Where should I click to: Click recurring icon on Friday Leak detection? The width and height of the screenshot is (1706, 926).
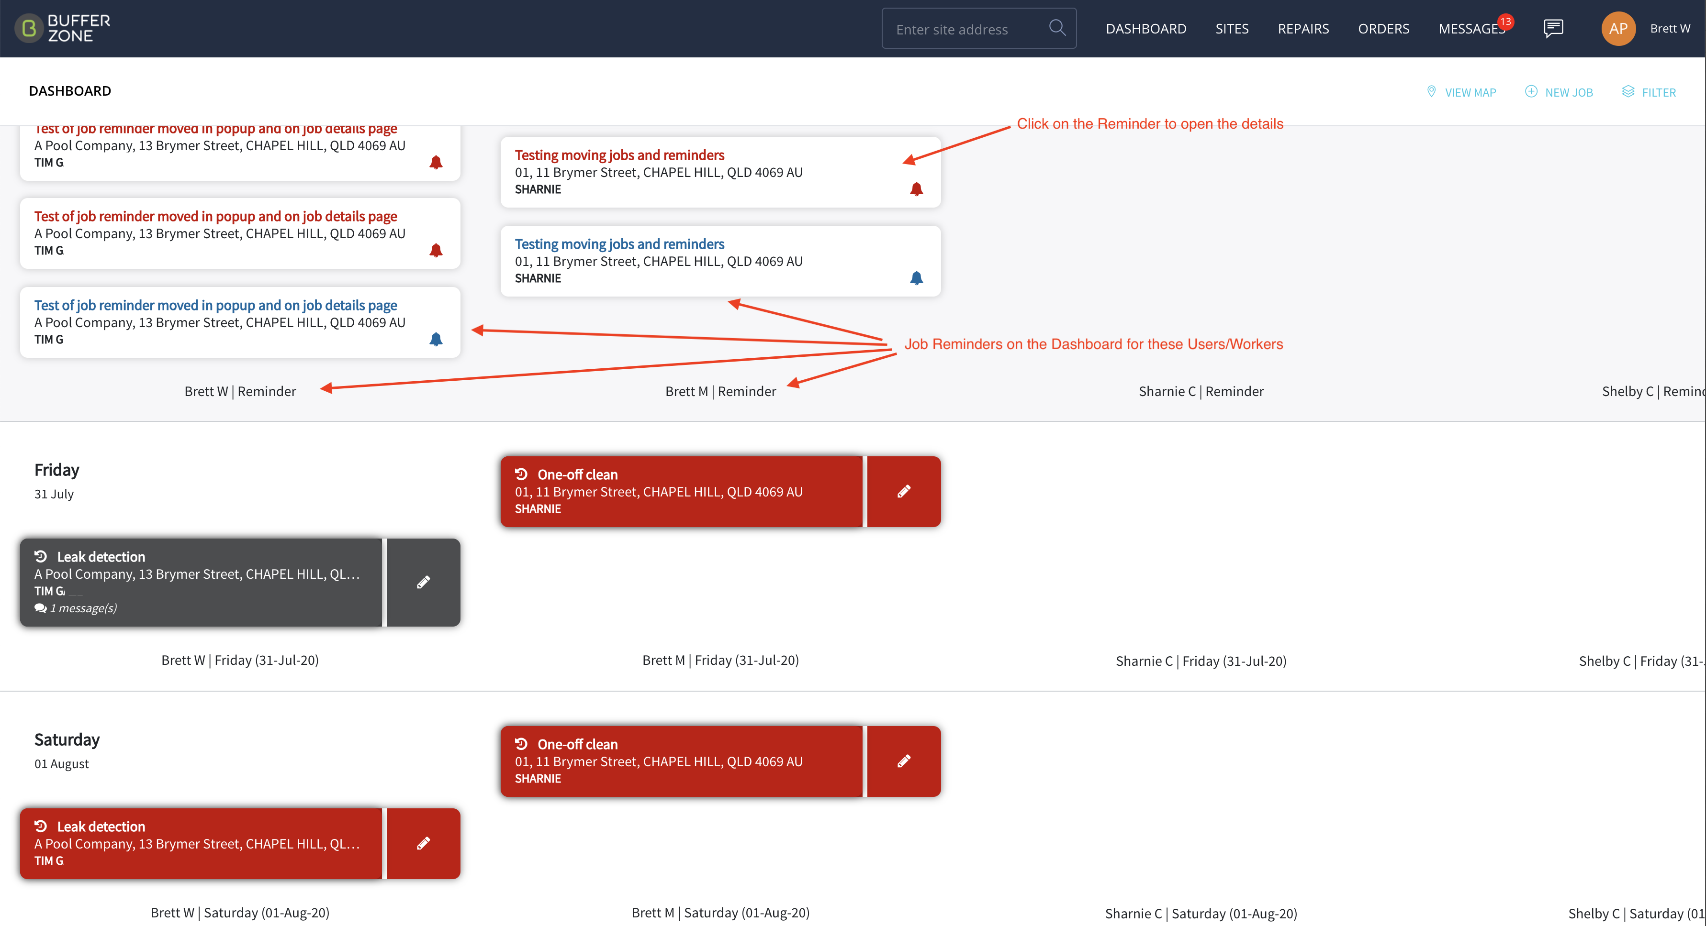(40, 556)
